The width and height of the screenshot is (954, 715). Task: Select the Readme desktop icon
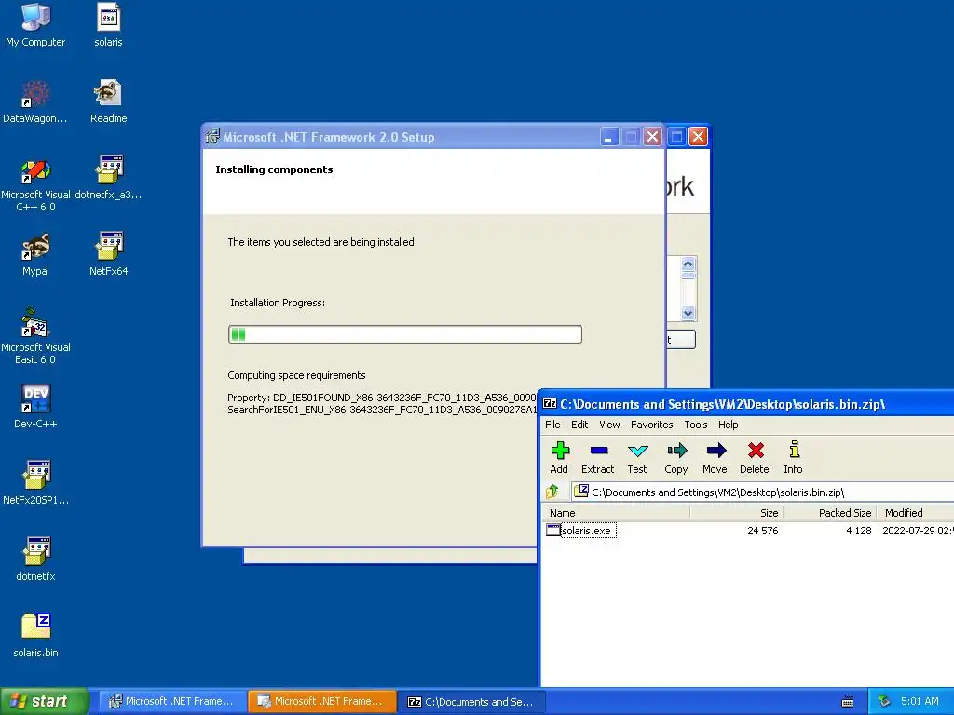(108, 102)
